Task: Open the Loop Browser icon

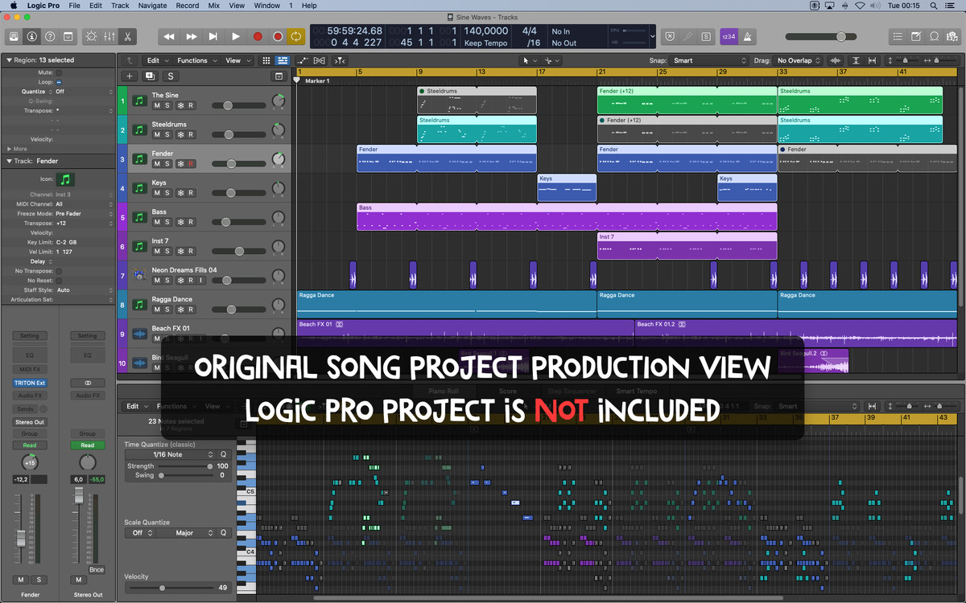Action: pos(935,36)
